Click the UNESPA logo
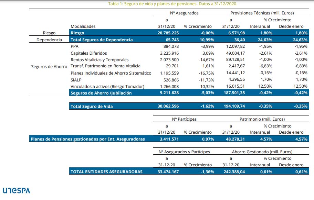Image resolution: width=314 pixels, height=200 pixels. (x=16, y=190)
